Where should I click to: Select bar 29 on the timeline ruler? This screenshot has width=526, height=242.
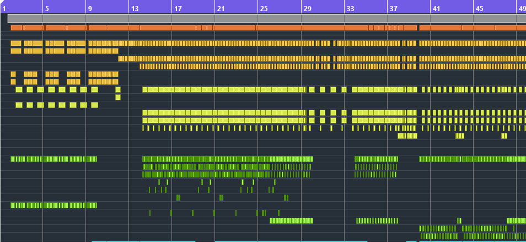click(307, 8)
